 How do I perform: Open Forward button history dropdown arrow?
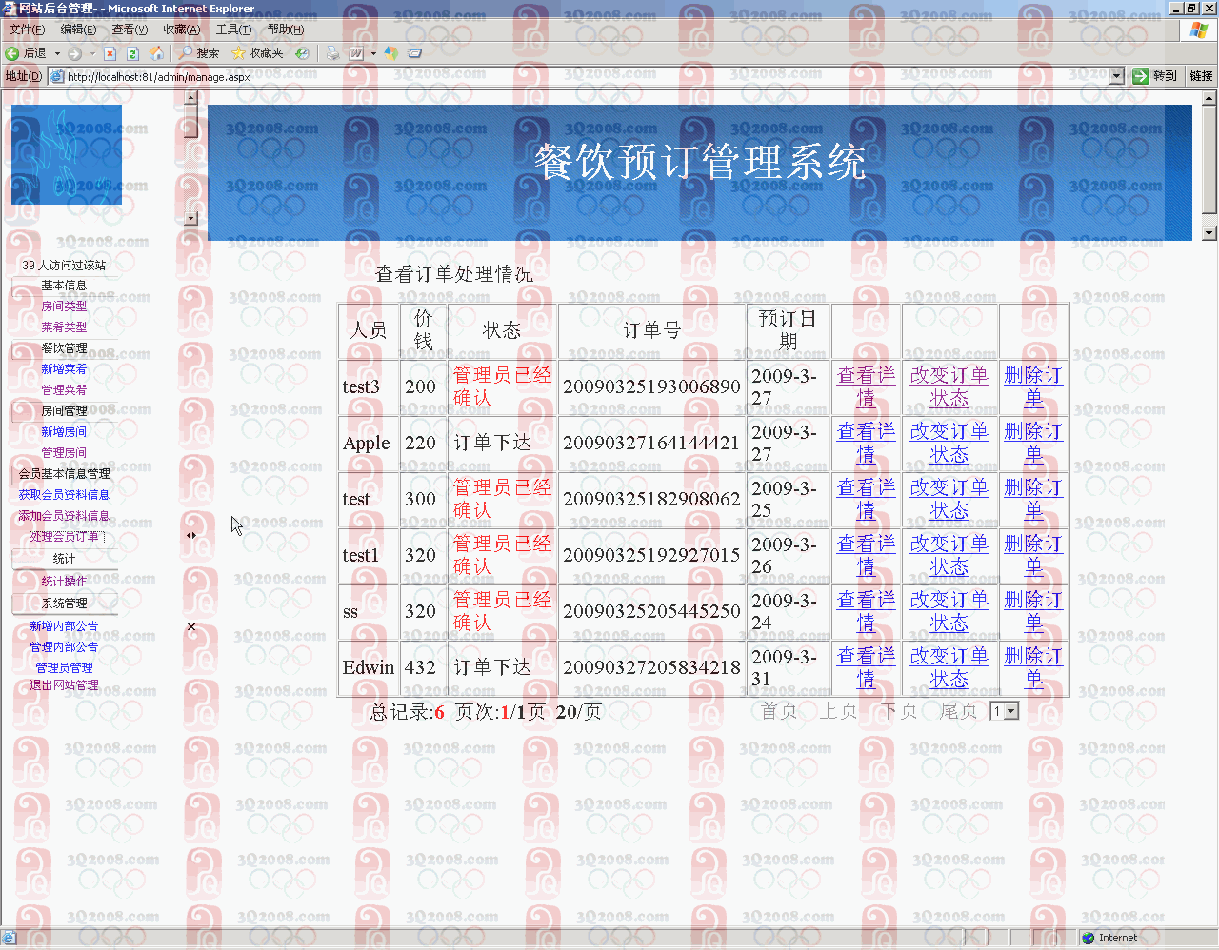(92, 53)
